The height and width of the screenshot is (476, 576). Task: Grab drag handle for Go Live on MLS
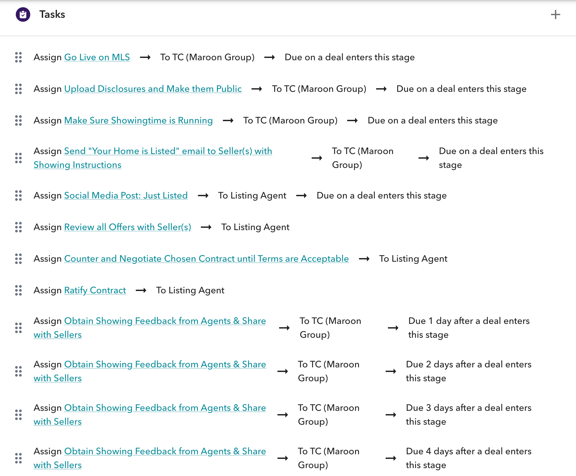coord(18,57)
